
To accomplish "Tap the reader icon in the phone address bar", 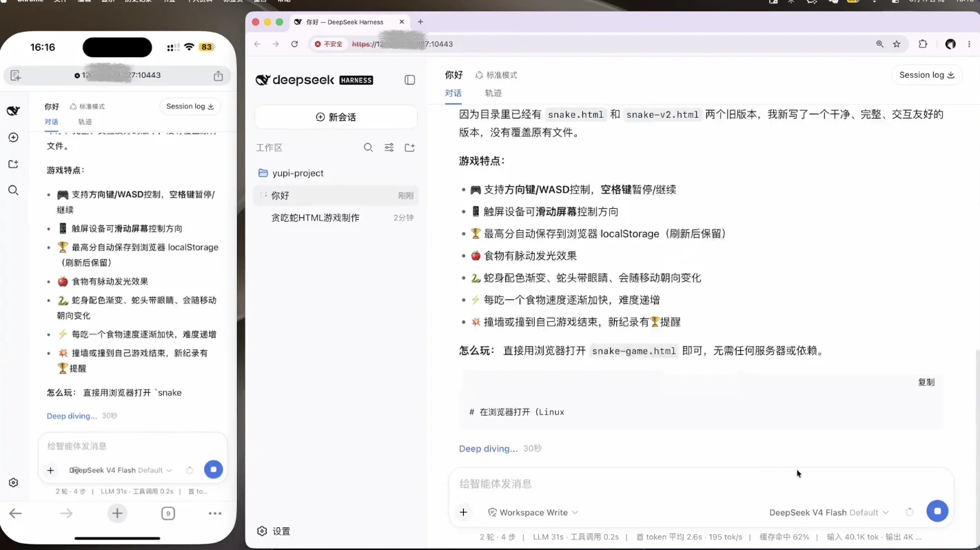I will point(16,75).
